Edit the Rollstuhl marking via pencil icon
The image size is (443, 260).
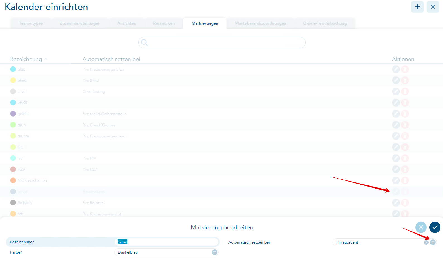point(396,203)
